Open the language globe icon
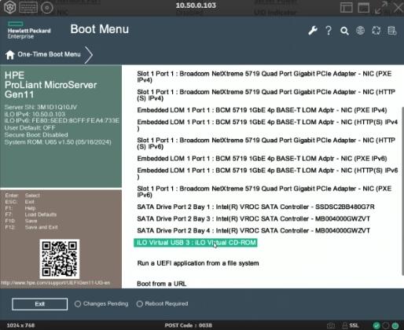Viewport: 404px width, 330px height. pos(360,31)
